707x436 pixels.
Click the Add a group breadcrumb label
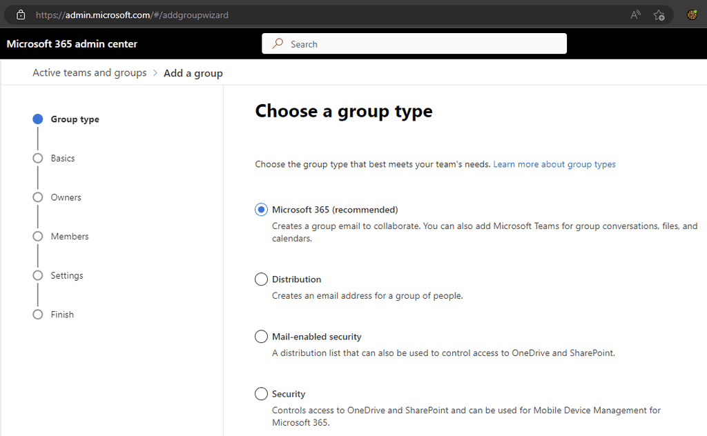point(193,72)
